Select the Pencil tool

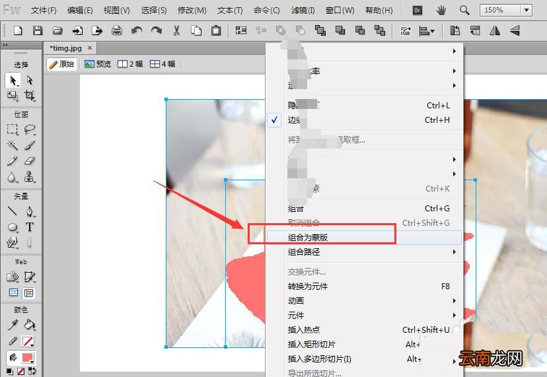[13, 161]
